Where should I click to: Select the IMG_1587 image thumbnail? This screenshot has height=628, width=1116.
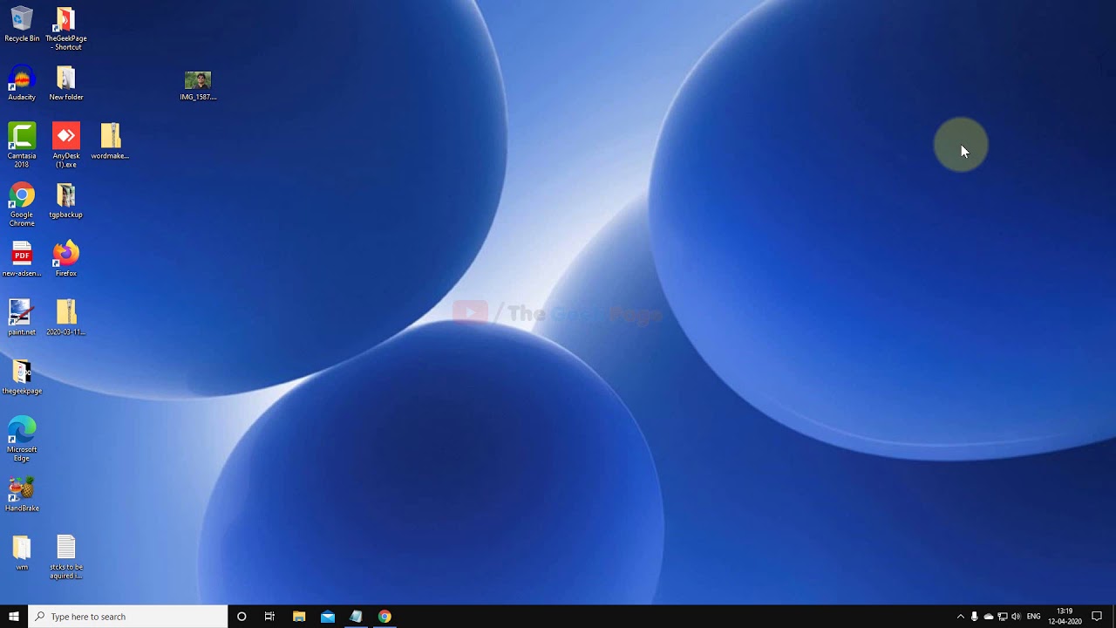[x=198, y=85]
